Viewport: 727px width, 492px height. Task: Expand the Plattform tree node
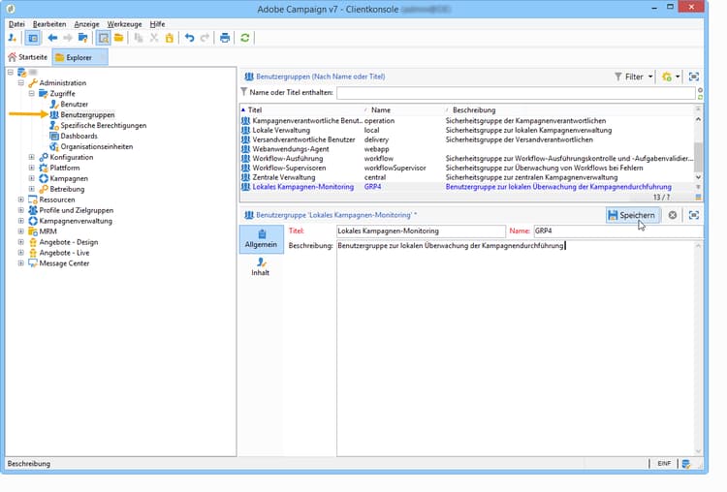point(32,168)
